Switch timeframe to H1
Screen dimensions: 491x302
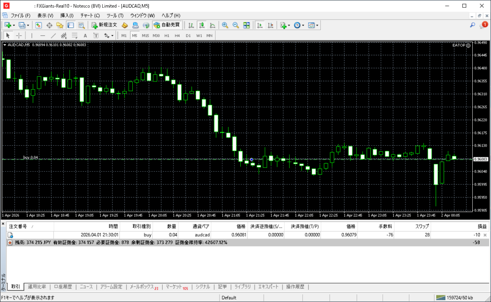coord(167,35)
